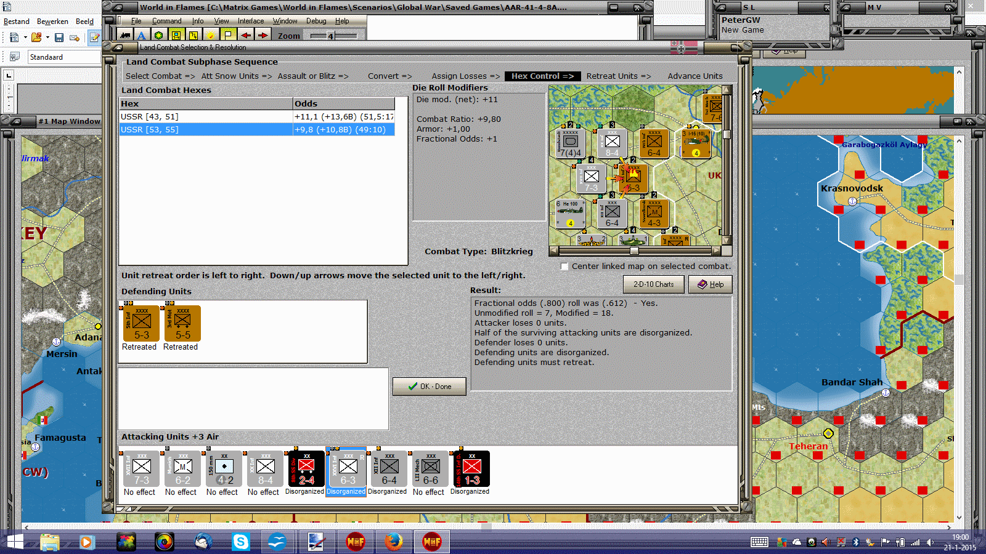
Task: Select the 5-5 retreated defending unit
Action: (183, 323)
